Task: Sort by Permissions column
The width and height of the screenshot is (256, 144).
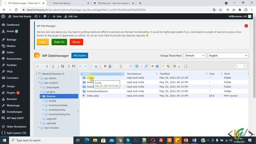Action: tap(134, 74)
